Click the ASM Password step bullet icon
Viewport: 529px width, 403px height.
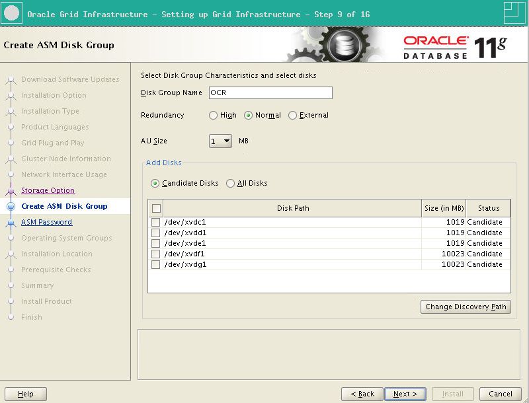point(10,223)
